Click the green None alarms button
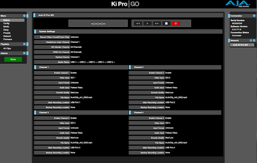This screenshot has height=163, width=257. (x=13, y=59)
